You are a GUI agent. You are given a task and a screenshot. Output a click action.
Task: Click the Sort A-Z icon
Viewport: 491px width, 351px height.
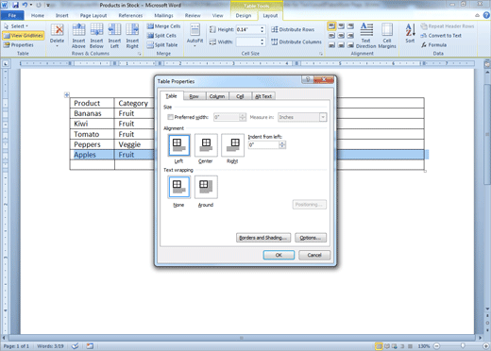(x=410, y=33)
